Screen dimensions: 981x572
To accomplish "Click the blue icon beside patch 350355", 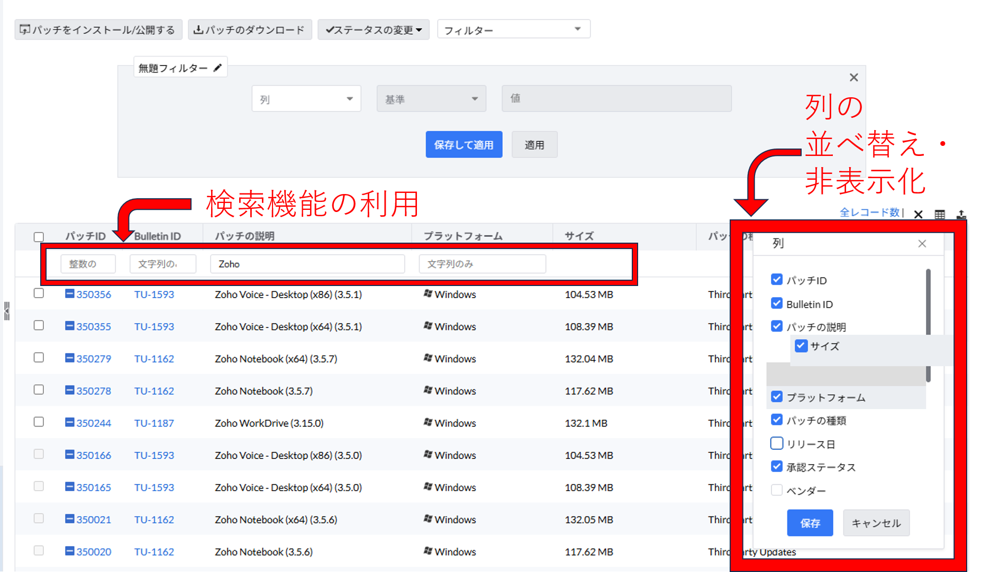I will (x=69, y=326).
